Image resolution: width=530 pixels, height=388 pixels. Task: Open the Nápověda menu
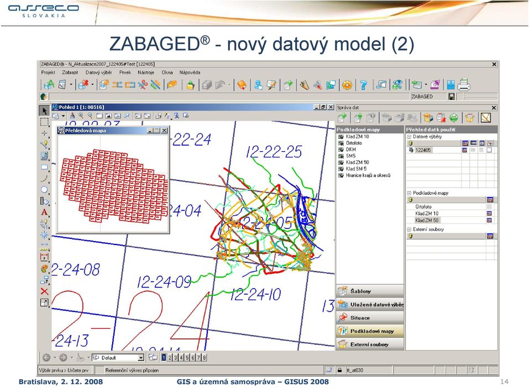tap(190, 72)
